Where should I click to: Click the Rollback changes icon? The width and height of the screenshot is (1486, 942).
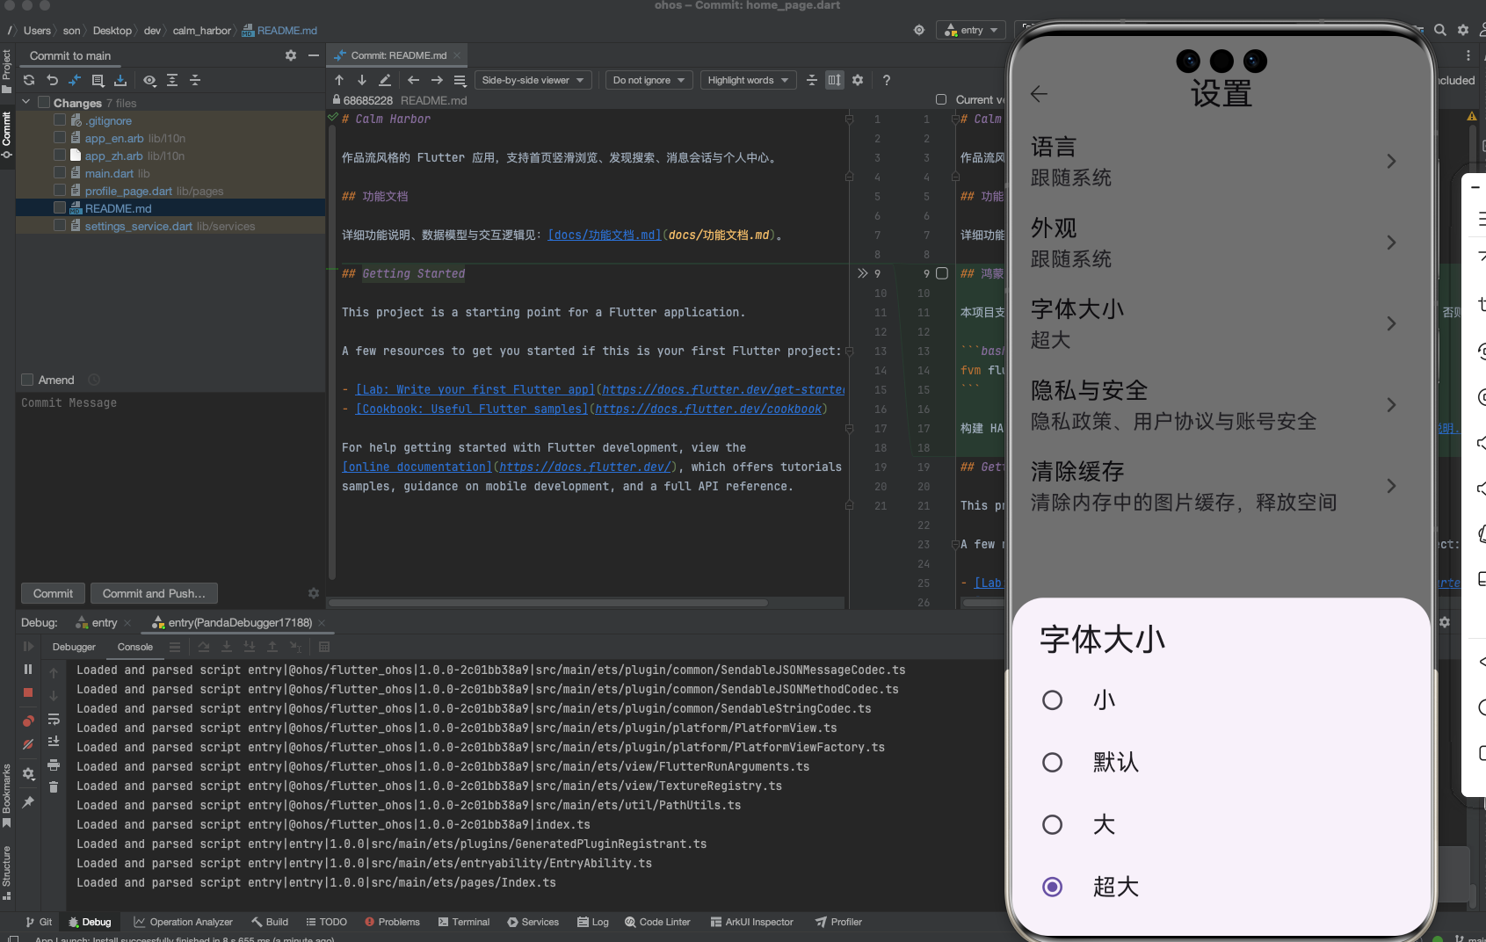point(52,80)
